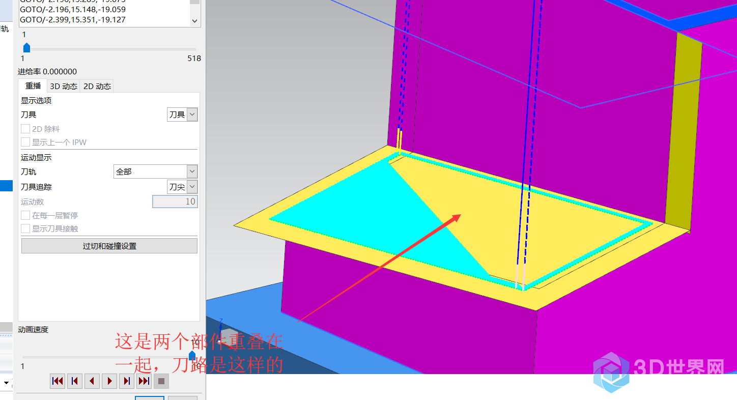Click the 运动显示 section heading

36,157
